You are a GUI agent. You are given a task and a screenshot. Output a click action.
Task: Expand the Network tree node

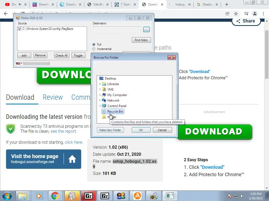click(100, 100)
